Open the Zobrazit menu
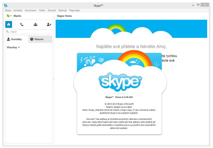The height and width of the screenshot is (148, 213). [x=52, y=10]
